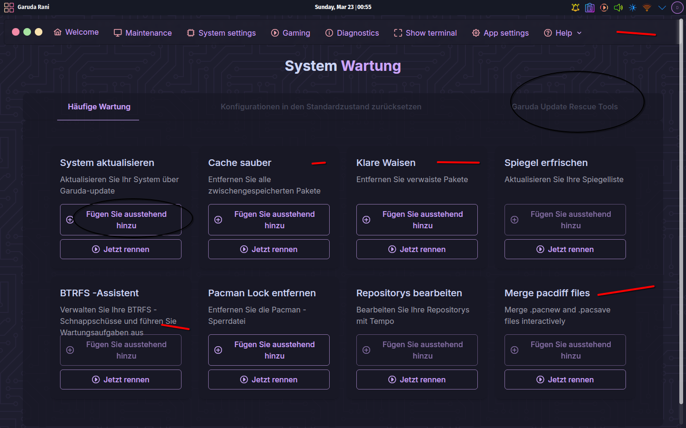Queue Klare Waisen with its plus button
Screen dimensions: 686x428
click(366, 220)
